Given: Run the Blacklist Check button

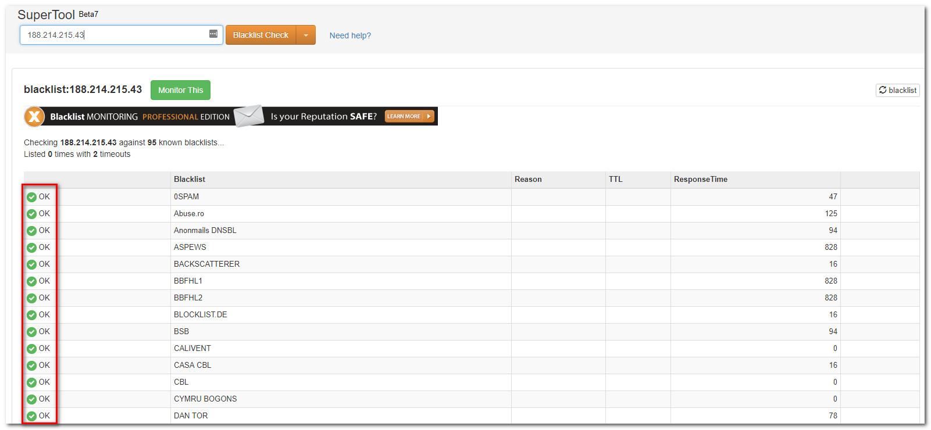Looking at the screenshot, I should click(x=261, y=35).
